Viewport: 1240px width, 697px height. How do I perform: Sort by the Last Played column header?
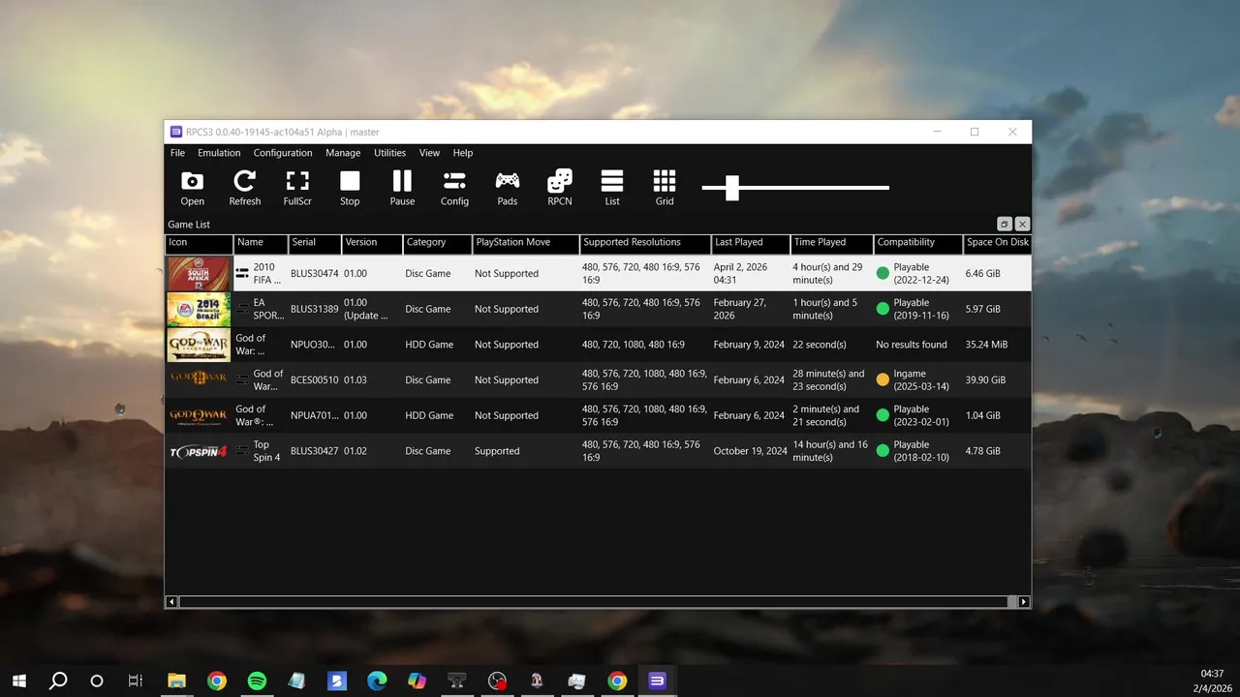tap(751, 243)
